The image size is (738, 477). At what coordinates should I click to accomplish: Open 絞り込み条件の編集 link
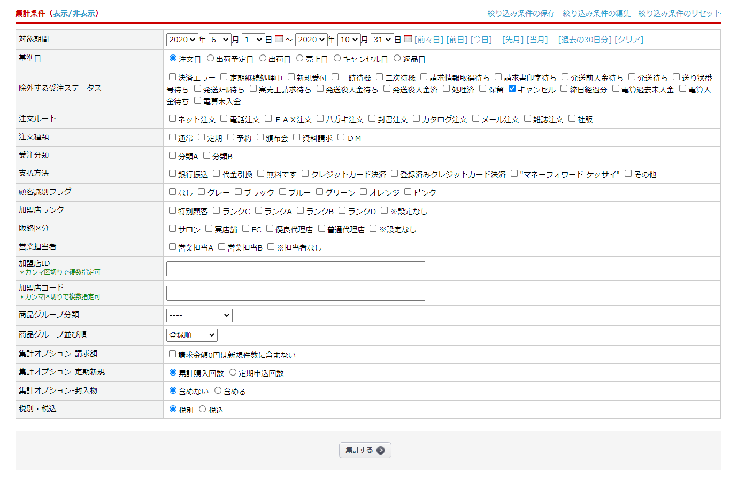pos(596,13)
